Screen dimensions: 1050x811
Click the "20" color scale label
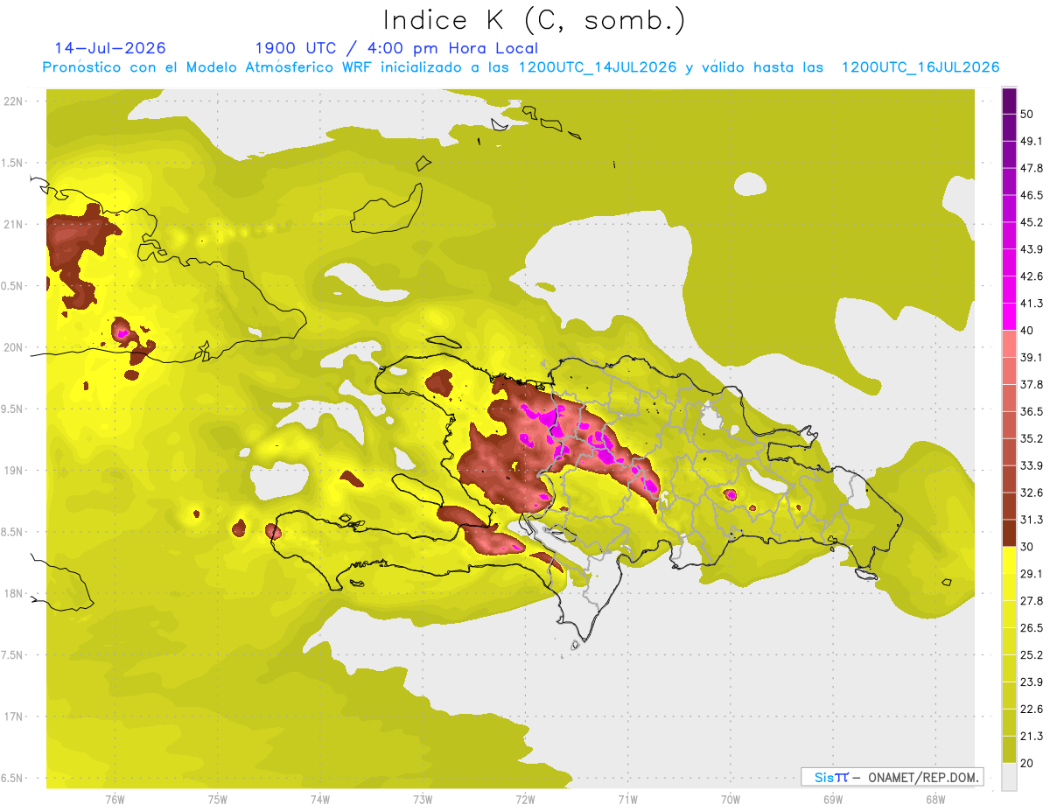pyautogui.click(x=1027, y=763)
